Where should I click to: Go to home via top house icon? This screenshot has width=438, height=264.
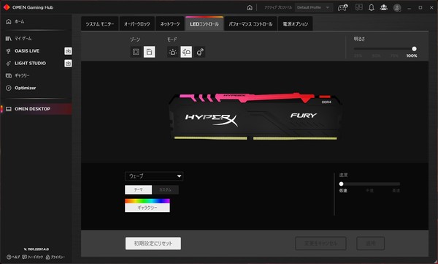pos(250,7)
